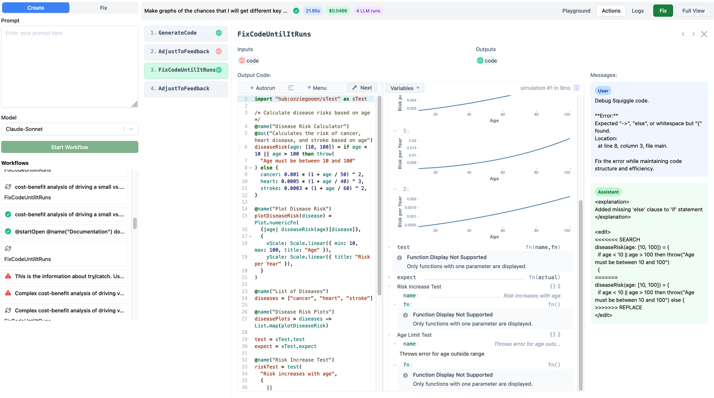Toggle Autorun in the code editor

(262, 88)
